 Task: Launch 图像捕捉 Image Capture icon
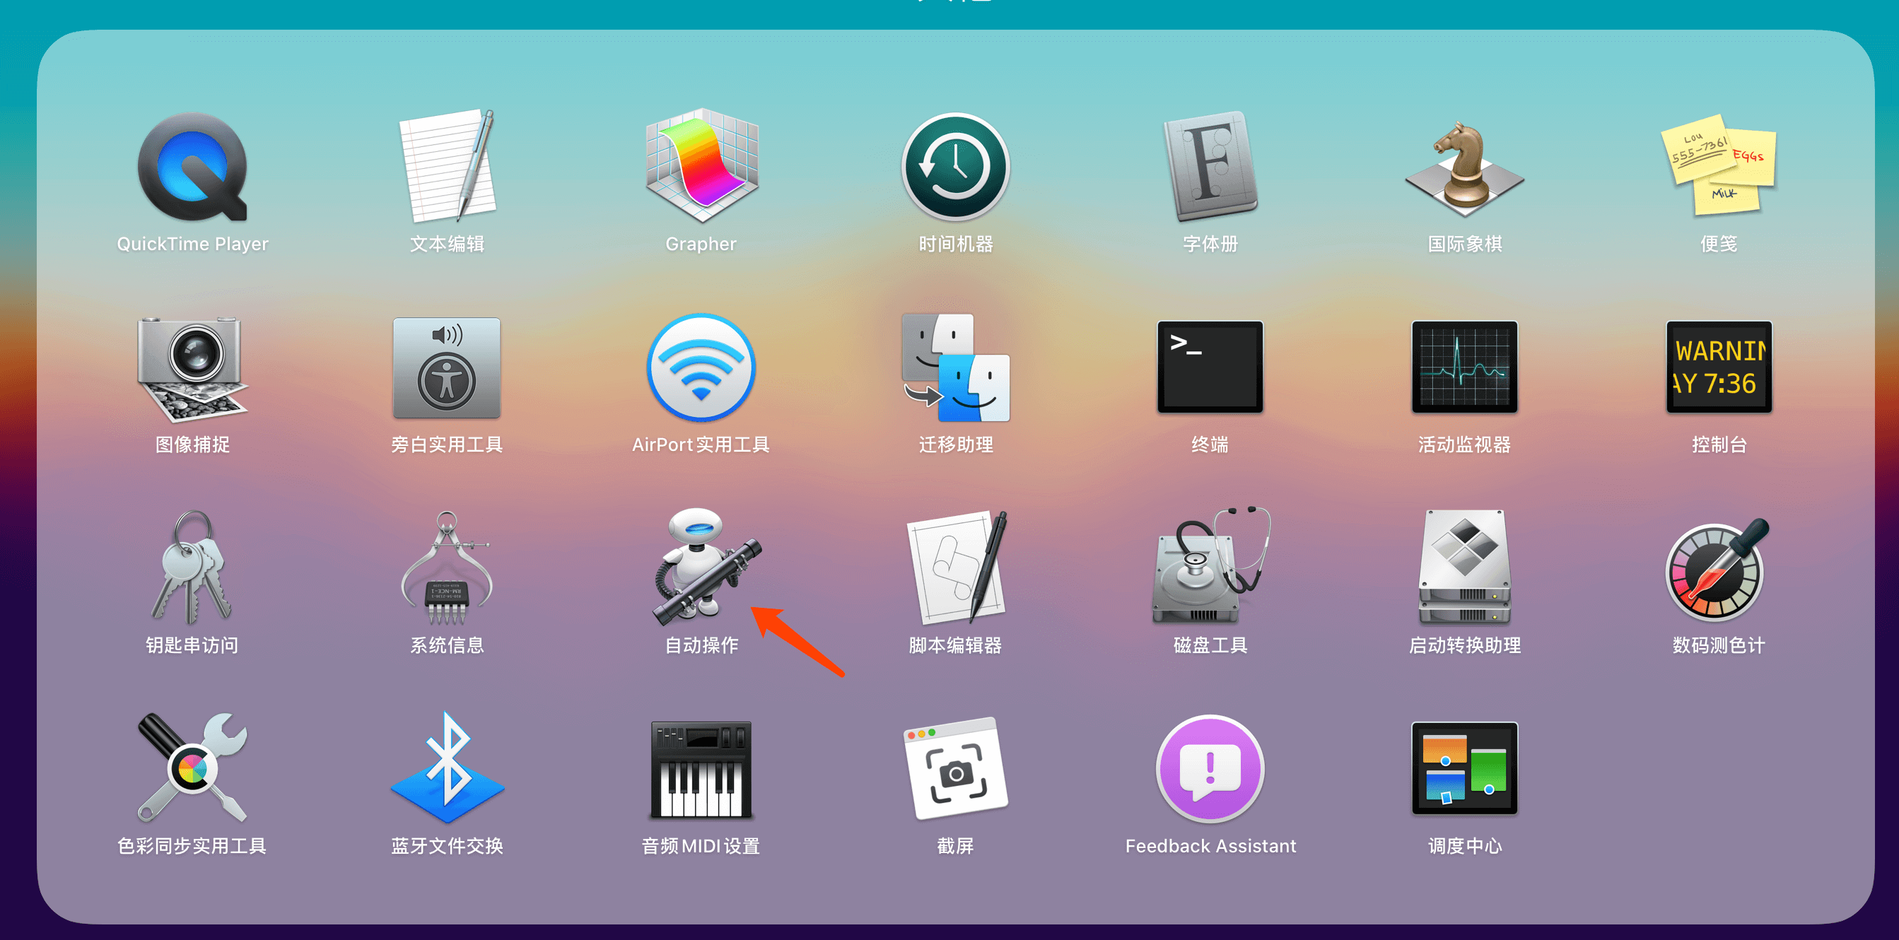pyautogui.click(x=192, y=369)
